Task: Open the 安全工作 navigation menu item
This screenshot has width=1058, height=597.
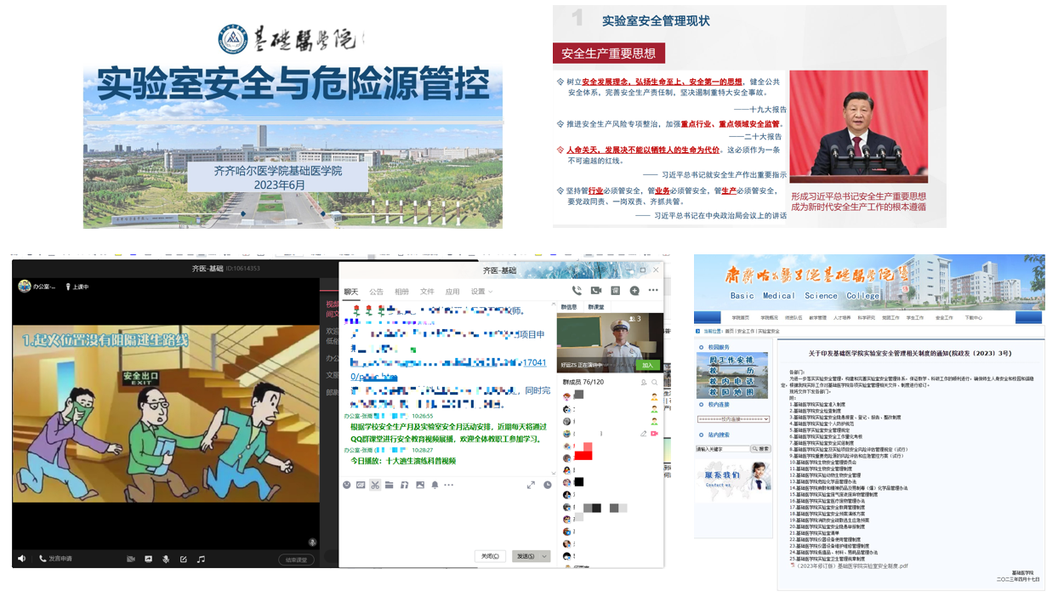Action: [944, 317]
